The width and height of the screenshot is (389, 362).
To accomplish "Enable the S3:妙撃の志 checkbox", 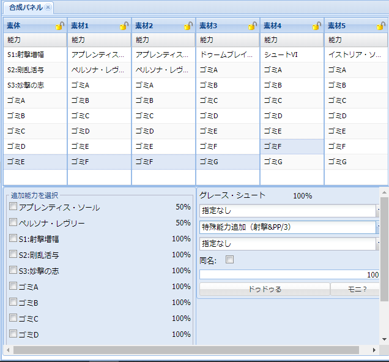I will click(13, 270).
